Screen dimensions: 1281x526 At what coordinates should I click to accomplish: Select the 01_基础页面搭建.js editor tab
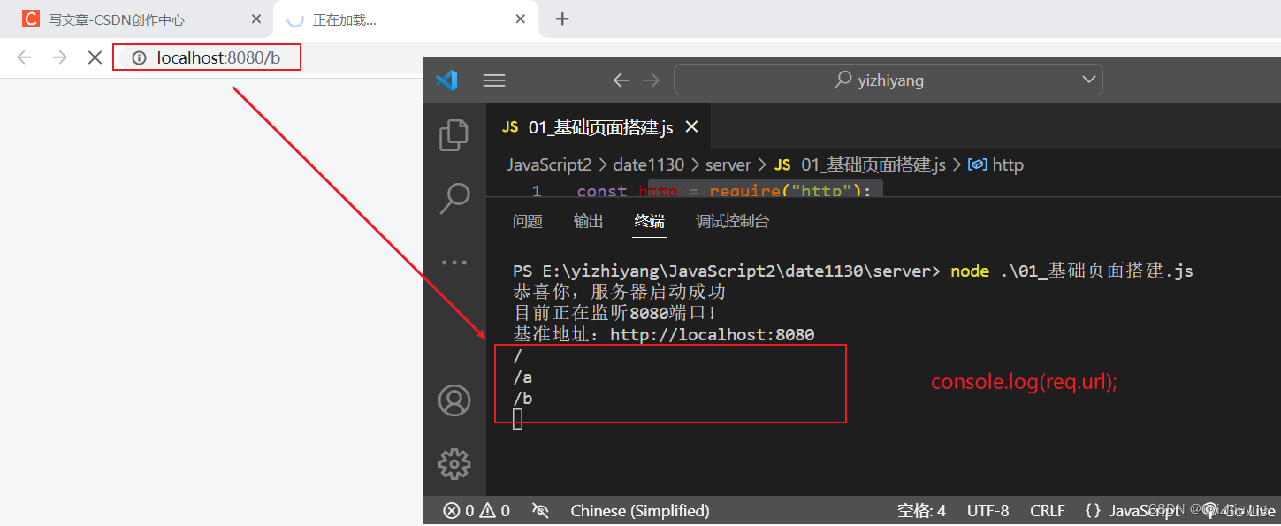pyautogui.click(x=600, y=127)
